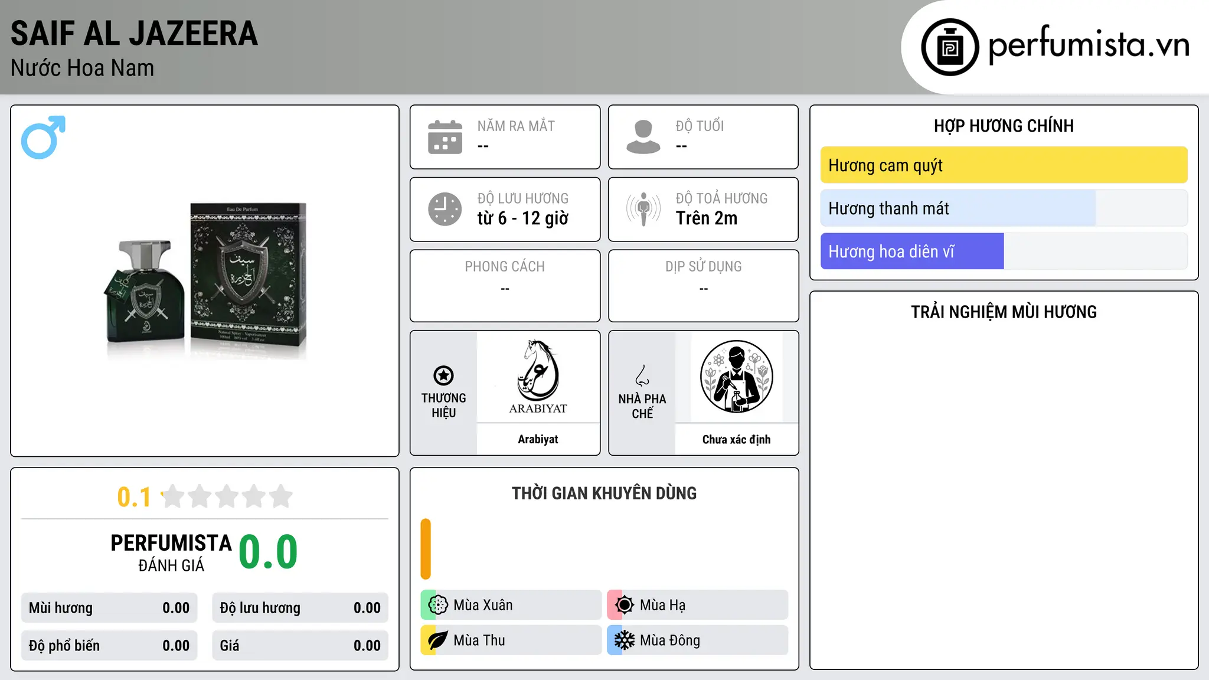This screenshot has height=680, width=1209.
Task: Click the Mùa Thu season label
Action: click(x=479, y=640)
